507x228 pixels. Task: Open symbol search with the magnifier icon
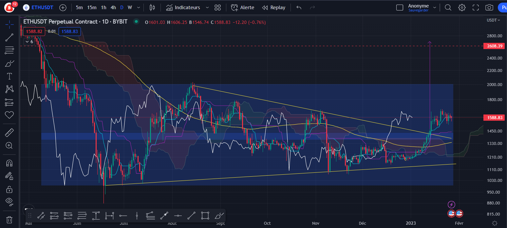coord(448,7)
